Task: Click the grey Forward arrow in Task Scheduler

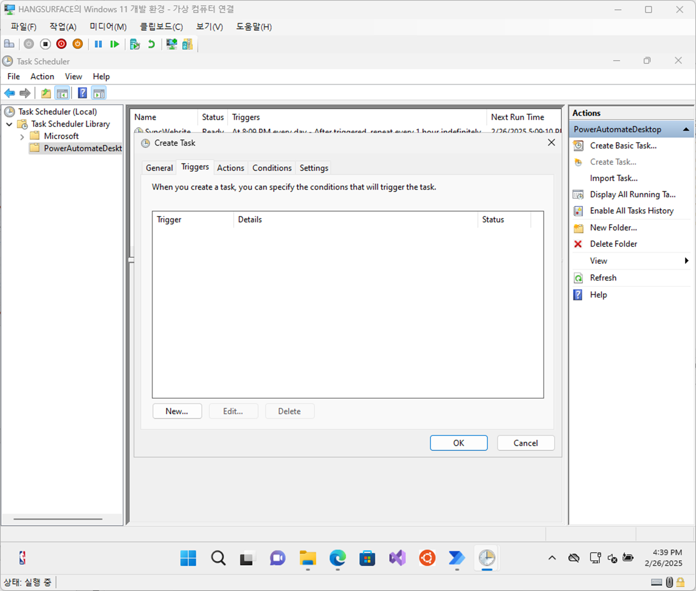Action: point(25,94)
